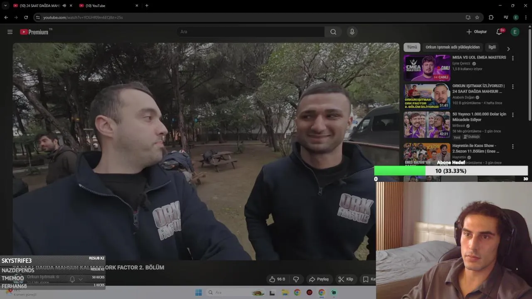The image size is (532, 299).
Task: Open the notifications bell showing 9+
Action: (500, 32)
